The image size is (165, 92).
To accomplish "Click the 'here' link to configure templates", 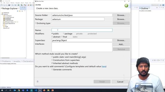I will click(104, 66).
